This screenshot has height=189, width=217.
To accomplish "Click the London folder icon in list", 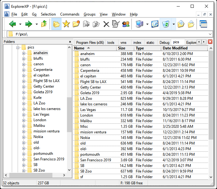I will 77,115.
